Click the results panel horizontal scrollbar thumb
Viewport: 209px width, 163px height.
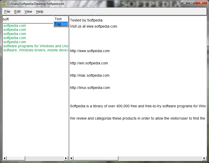tap(16, 158)
